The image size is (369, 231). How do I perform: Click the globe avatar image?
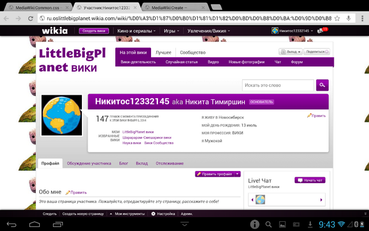(x=62, y=115)
